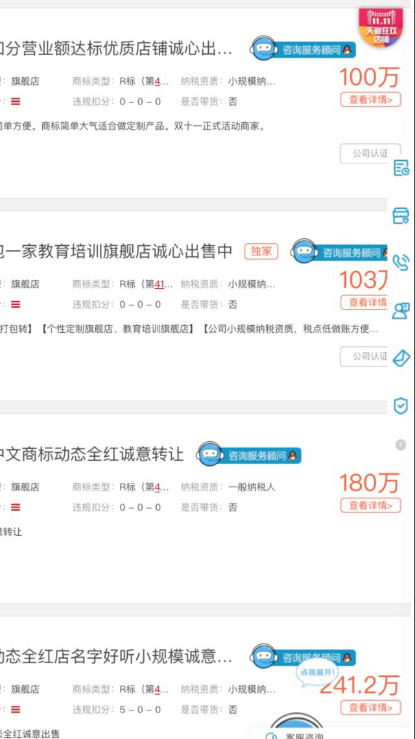Contact the consultant for the 100万 listing

(x=303, y=49)
